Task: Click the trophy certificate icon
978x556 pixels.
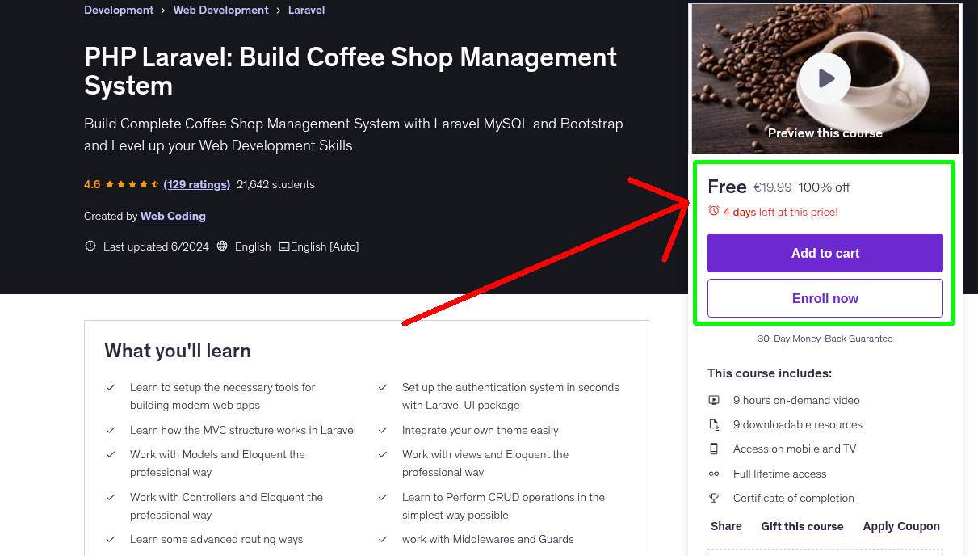Action: click(714, 498)
